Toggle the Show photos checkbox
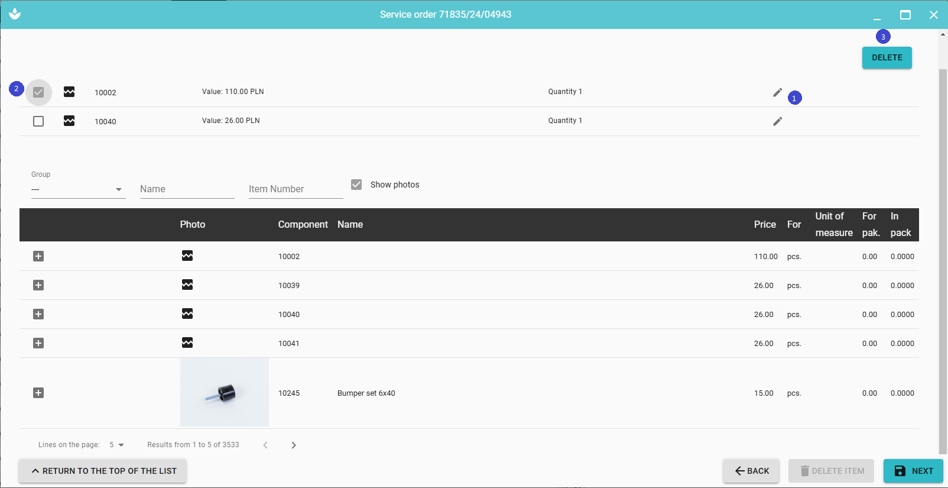 point(356,185)
